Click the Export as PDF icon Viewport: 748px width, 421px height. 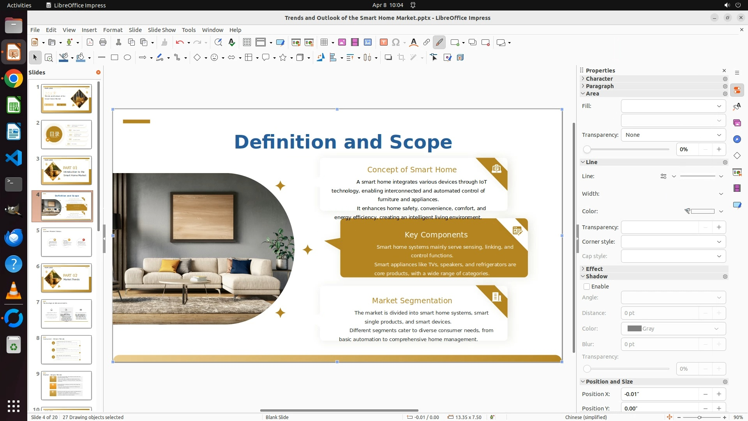pyautogui.click(x=90, y=42)
